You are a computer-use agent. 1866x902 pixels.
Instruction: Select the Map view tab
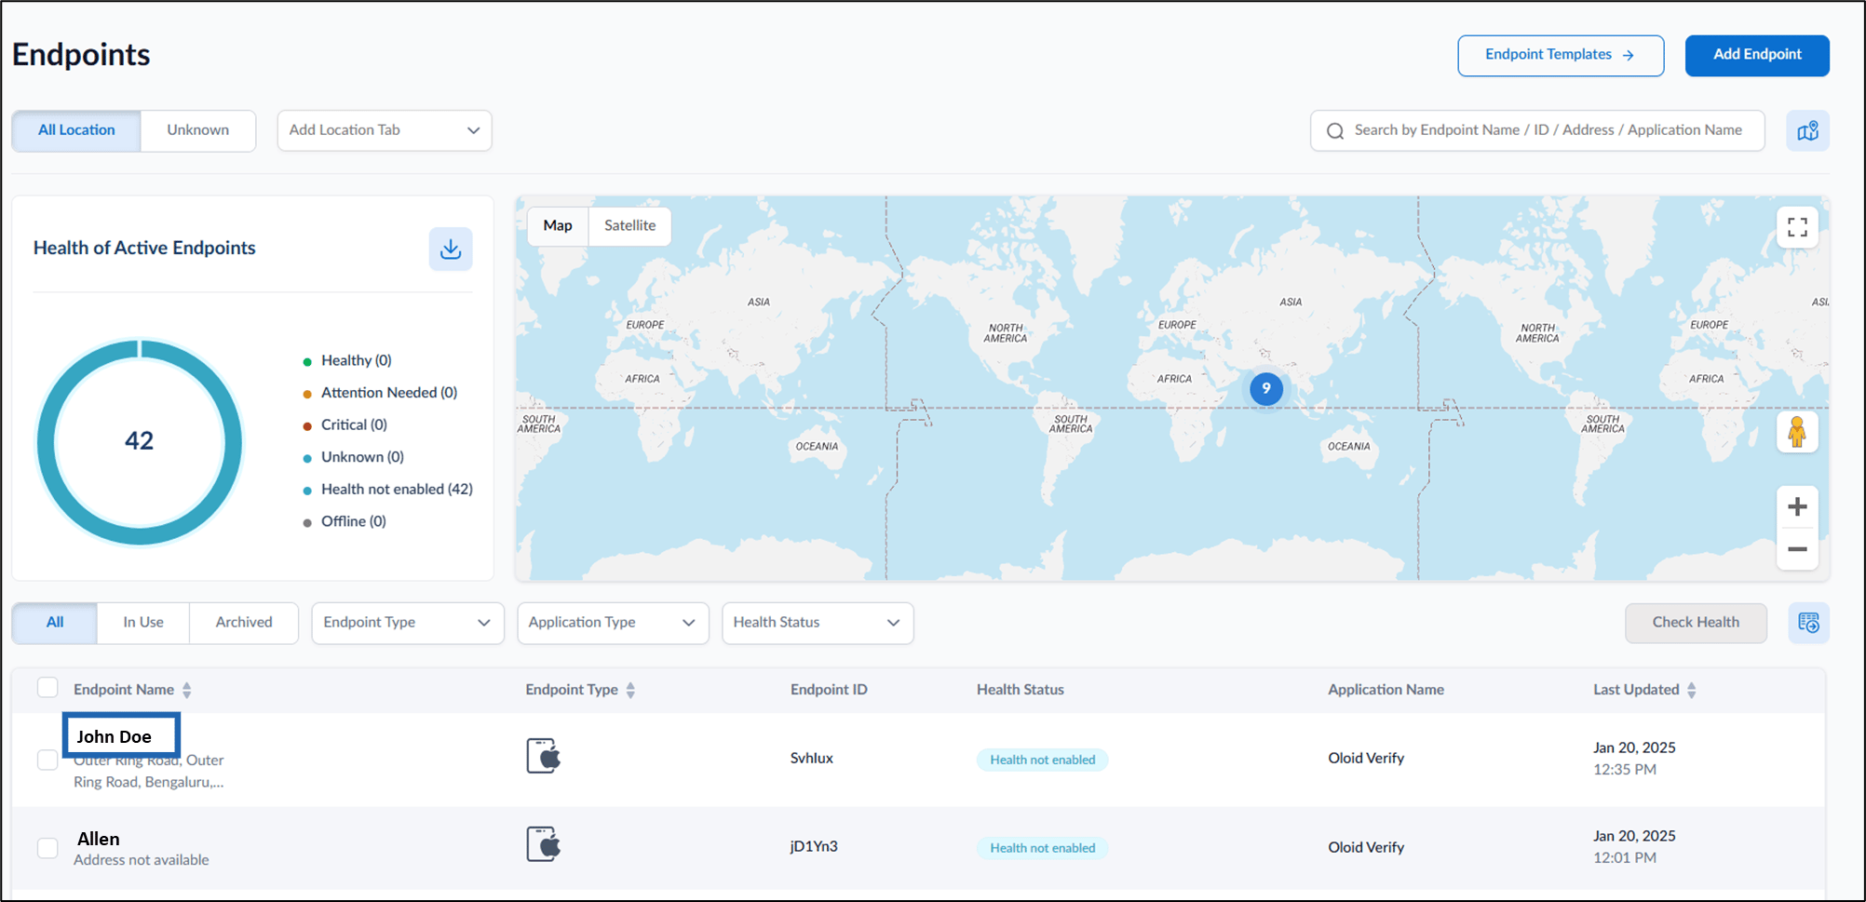[558, 226]
